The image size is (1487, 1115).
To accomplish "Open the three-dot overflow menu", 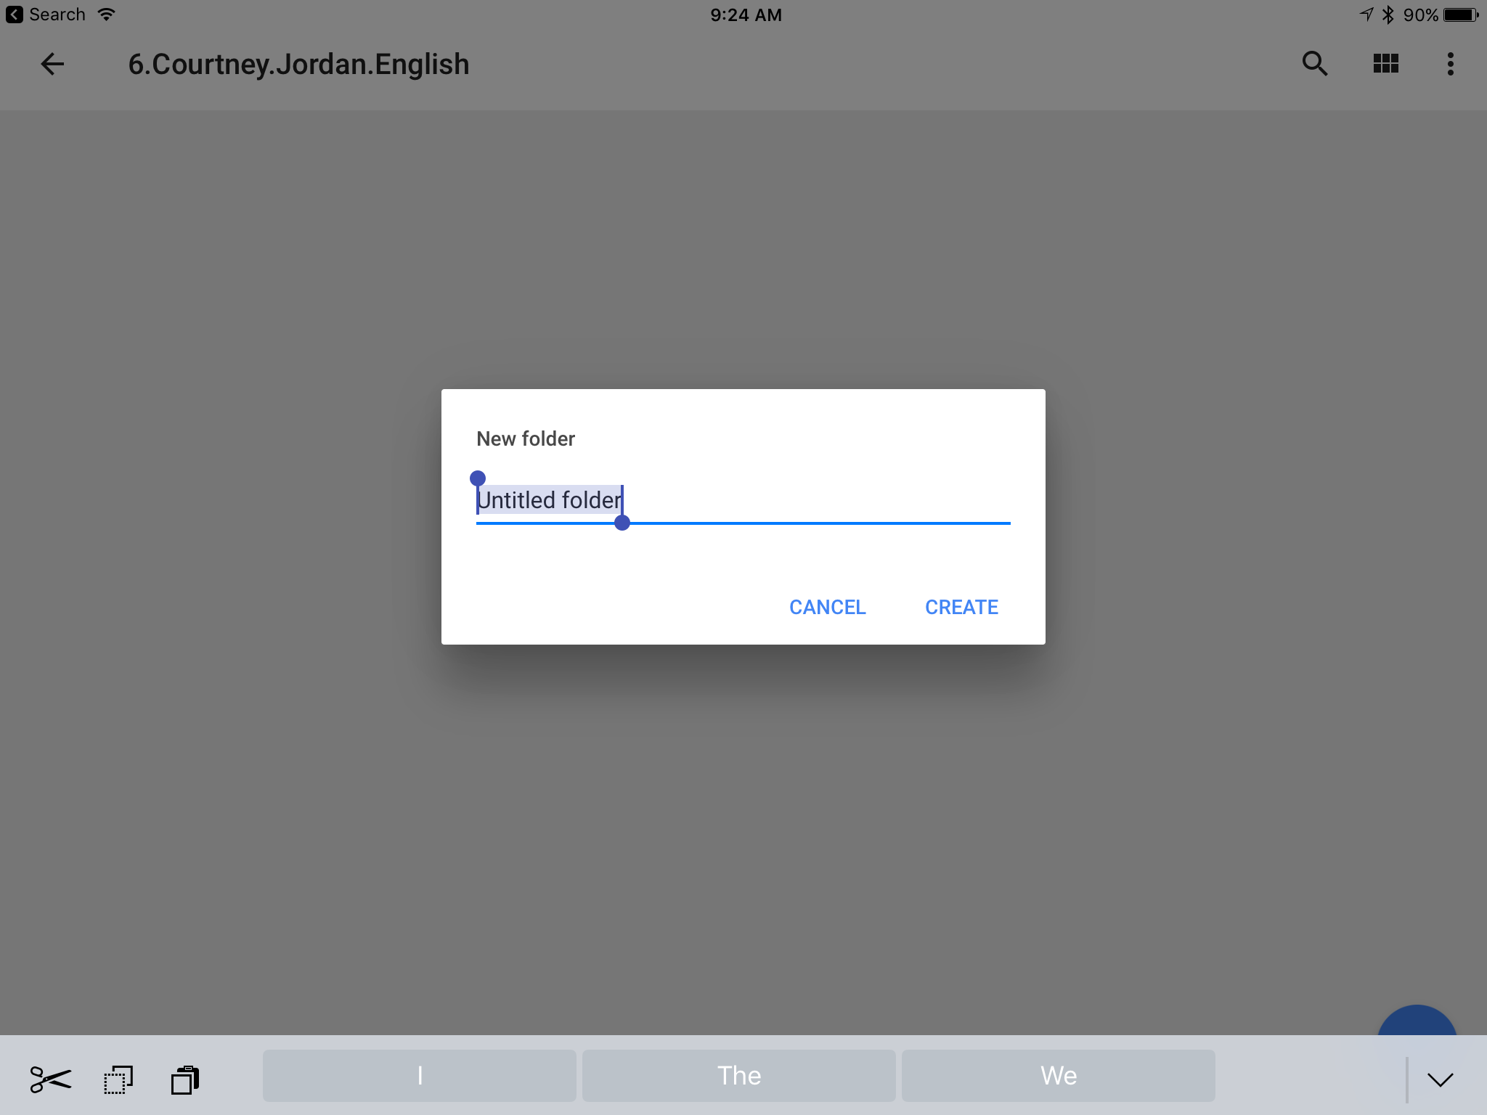I will coord(1450,64).
